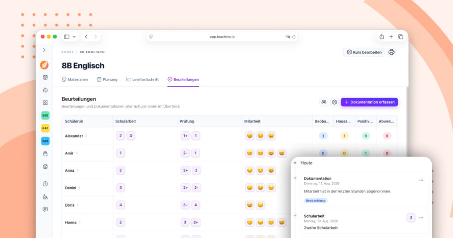Show the browser tab overview icon
Screen dimensions: 453x238
[x=401, y=37]
